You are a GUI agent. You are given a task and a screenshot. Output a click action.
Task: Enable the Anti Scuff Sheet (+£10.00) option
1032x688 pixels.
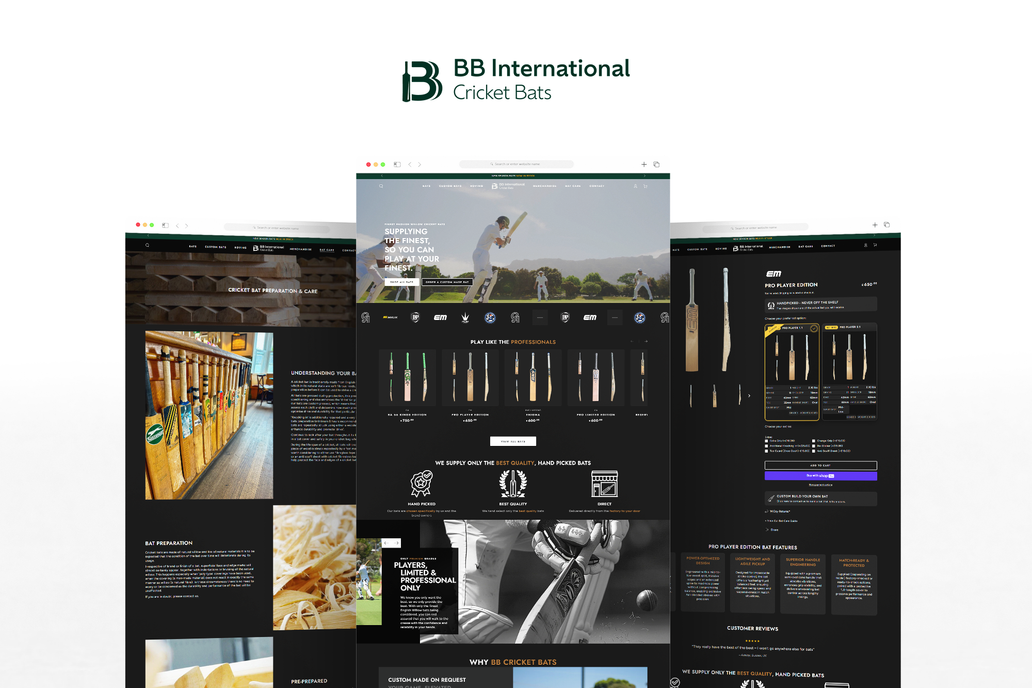tap(814, 451)
